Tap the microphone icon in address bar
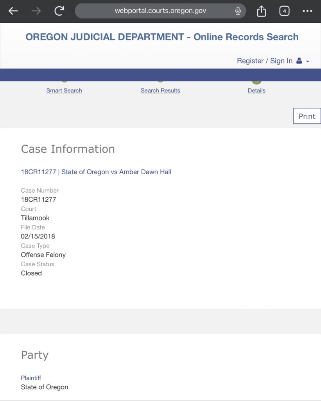321x401 pixels. (238, 11)
